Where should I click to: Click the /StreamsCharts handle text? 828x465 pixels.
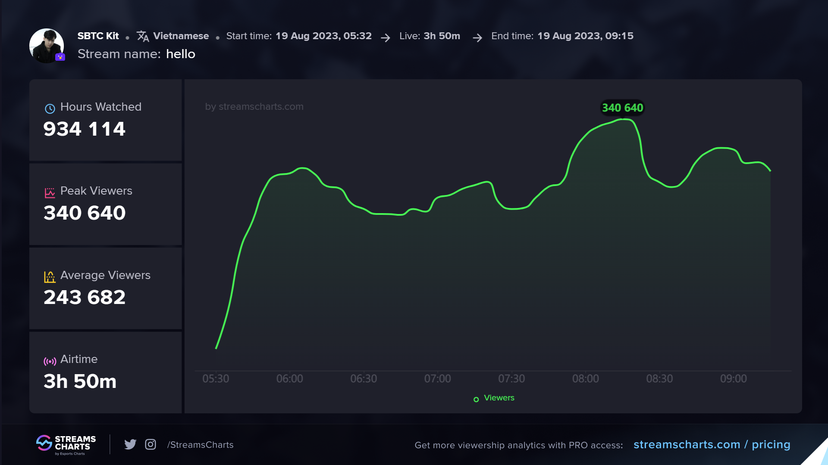point(201,445)
